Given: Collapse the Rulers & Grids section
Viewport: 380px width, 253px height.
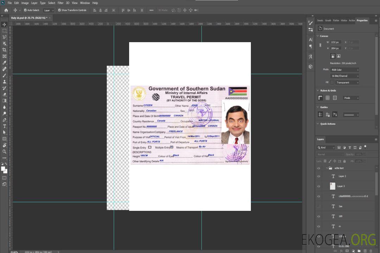Looking at the screenshot, I should click(x=318, y=91).
